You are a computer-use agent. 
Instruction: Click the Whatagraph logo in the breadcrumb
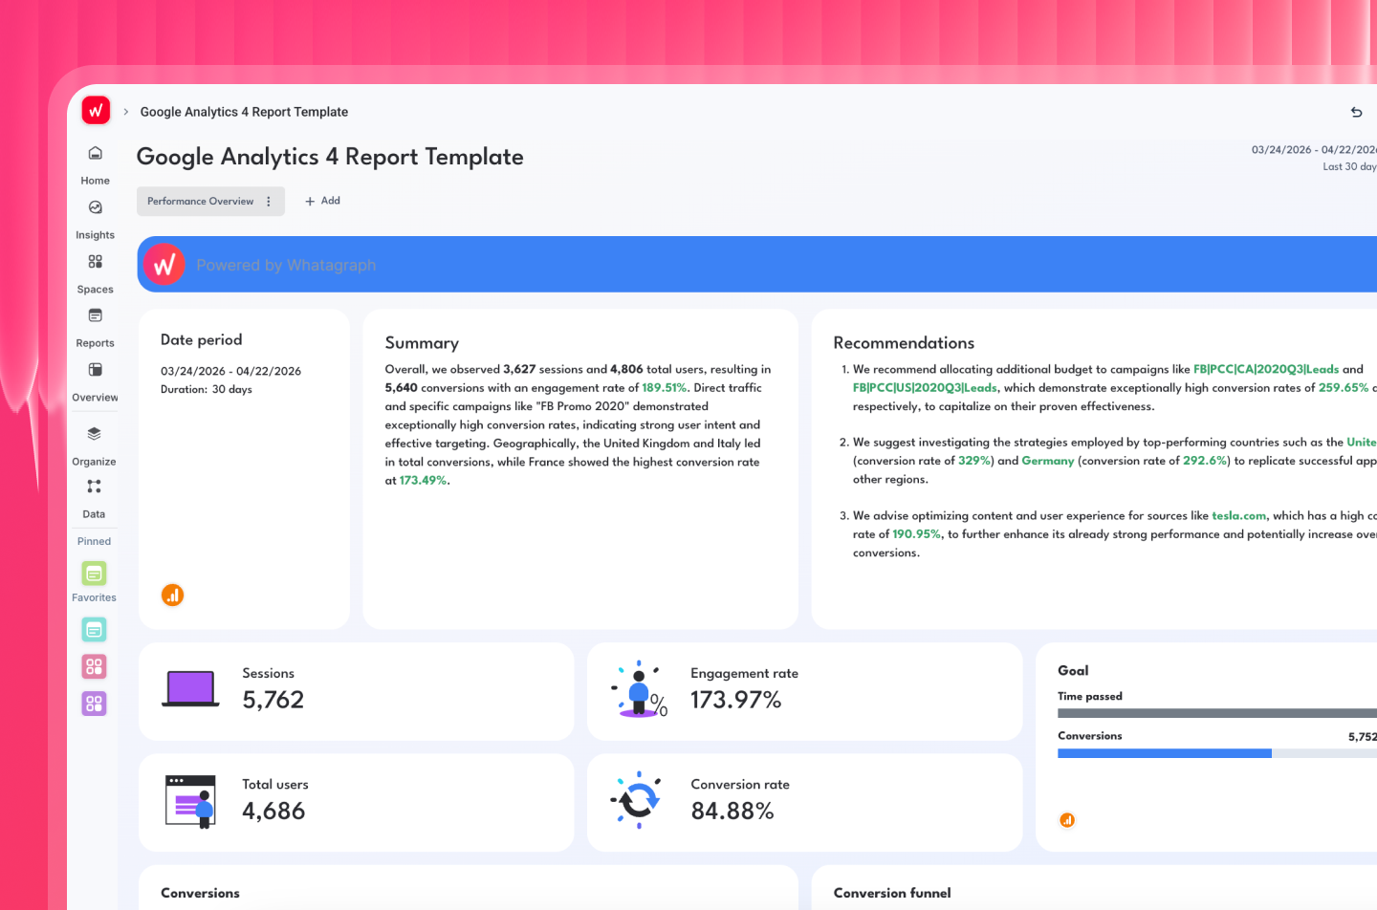[x=95, y=110]
